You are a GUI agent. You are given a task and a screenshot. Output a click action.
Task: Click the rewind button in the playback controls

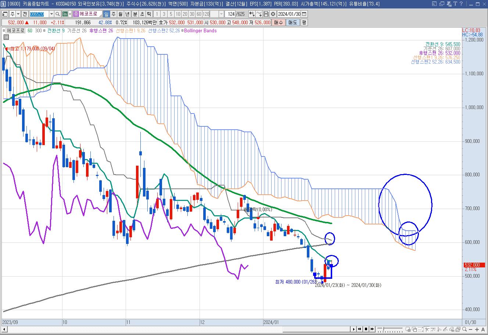360,329
